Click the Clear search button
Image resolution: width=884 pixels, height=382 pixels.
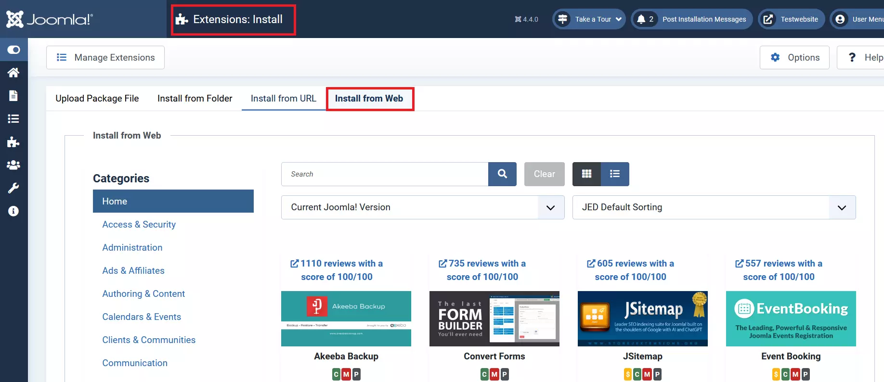545,174
